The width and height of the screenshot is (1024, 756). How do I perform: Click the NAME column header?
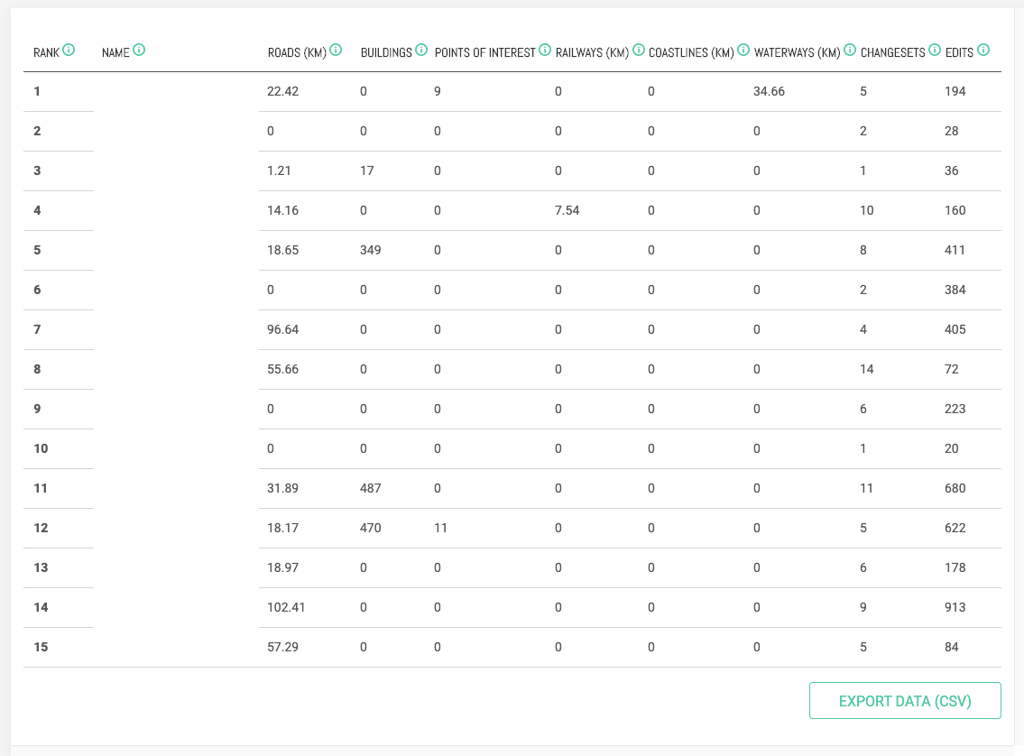tap(117, 51)
